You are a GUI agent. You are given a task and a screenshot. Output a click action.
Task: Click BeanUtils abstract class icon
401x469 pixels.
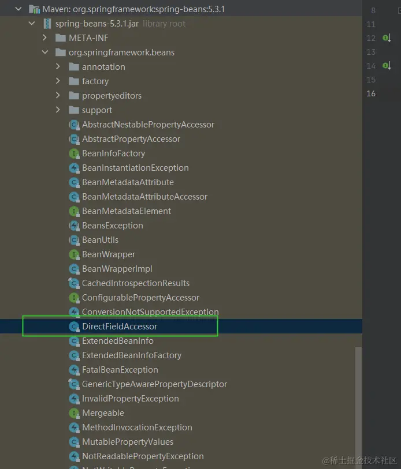point(74,240)
